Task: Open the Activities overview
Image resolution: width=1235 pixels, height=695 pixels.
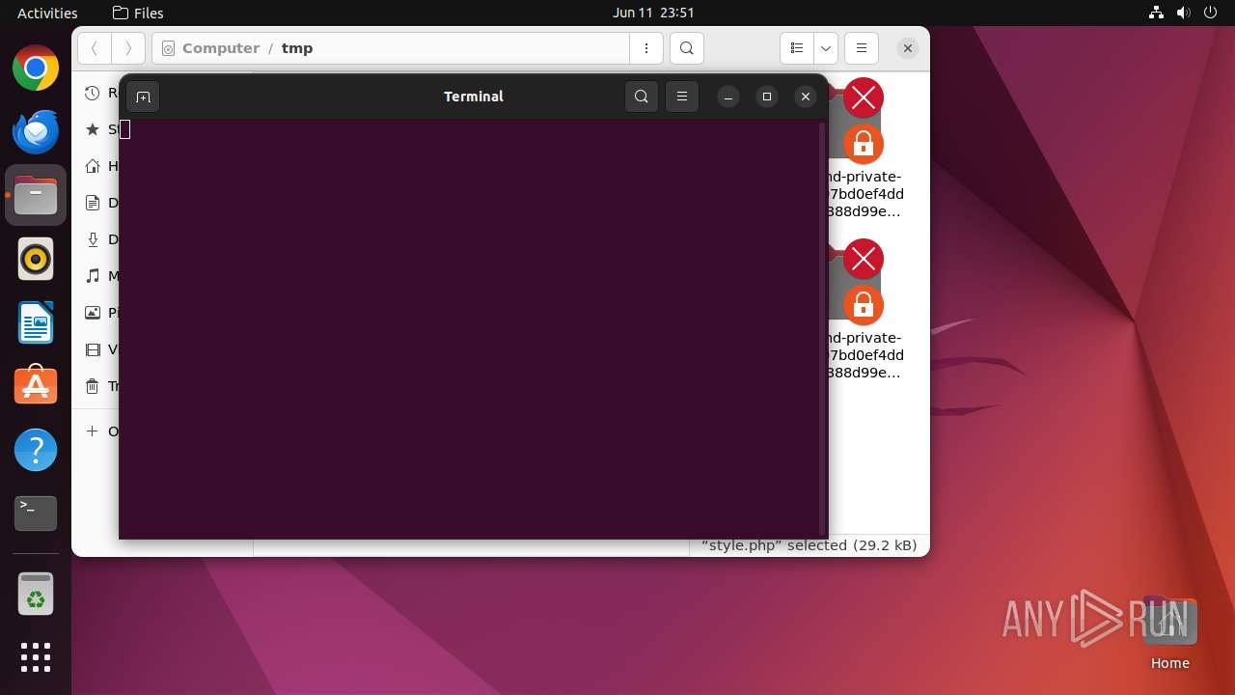Action: click(47, 13)
